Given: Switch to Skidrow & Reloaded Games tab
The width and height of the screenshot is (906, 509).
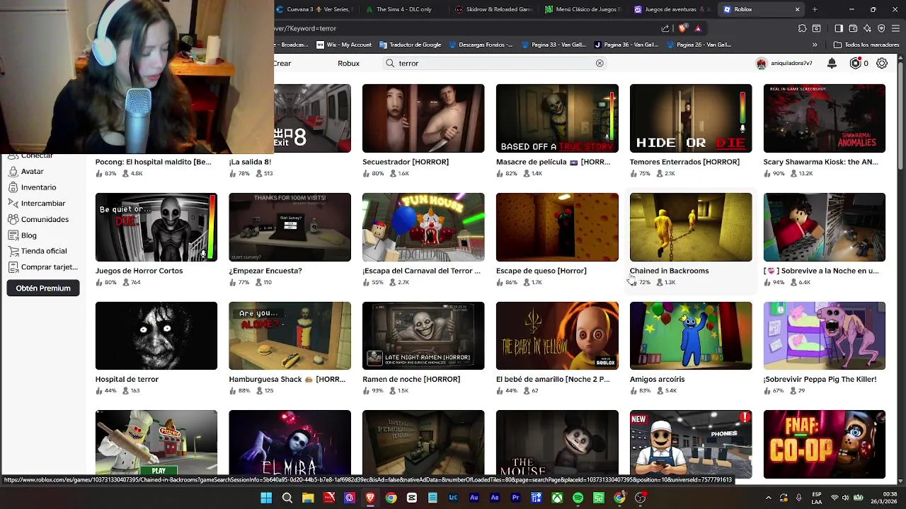Looking at the screenshot, I should (x=494, y=9).
